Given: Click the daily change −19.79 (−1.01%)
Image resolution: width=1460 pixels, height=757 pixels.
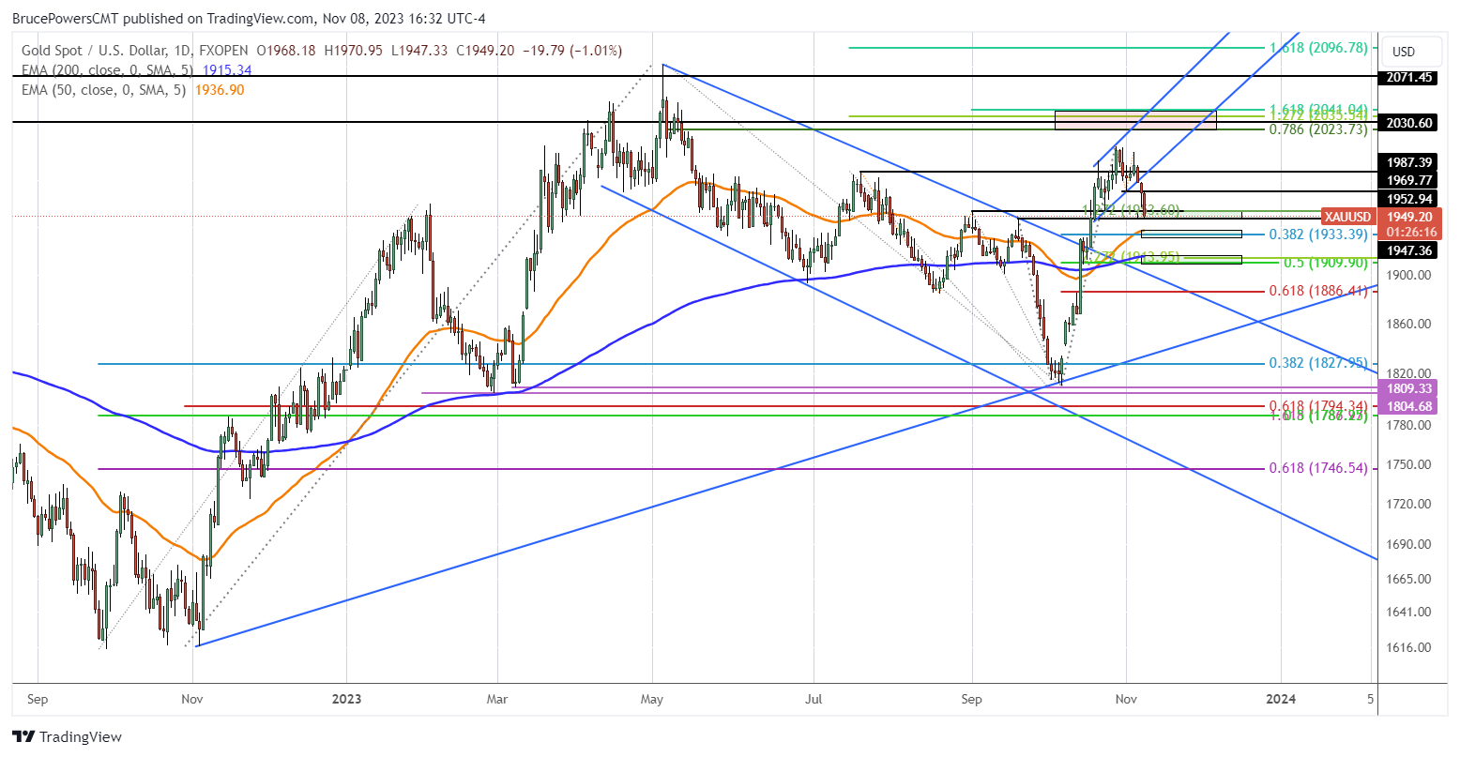Looking at the screenshot, I should (x=570, y=51).
